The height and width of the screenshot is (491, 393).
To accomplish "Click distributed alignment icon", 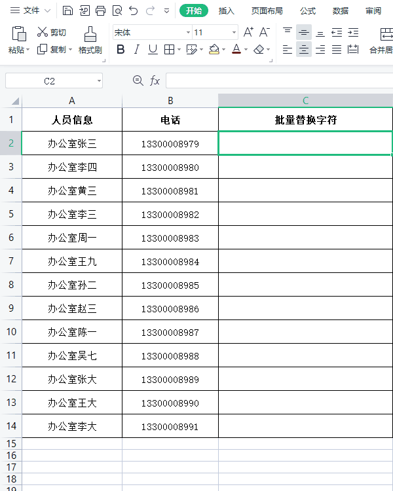I will [353, 49].
